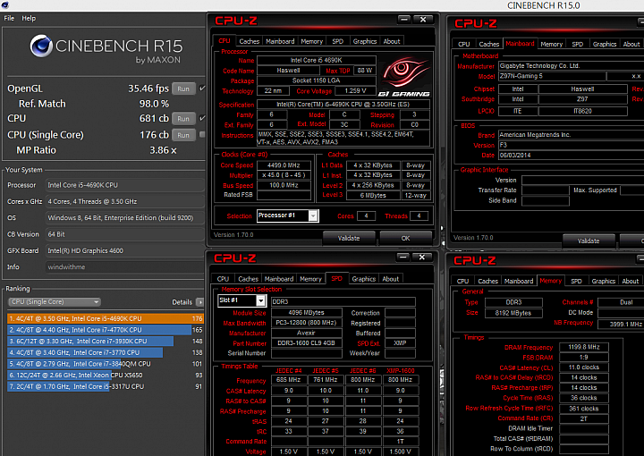
Task: Toggle the OpenGL test checkbox
Action: (202, 89)
